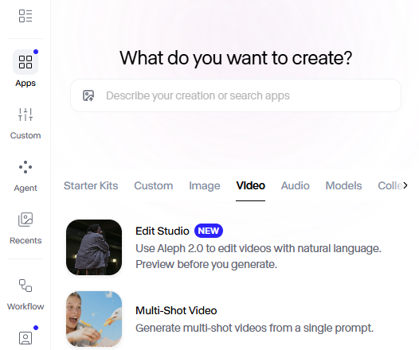Click the image upload icon in search bar
The image size is (419, 350).
tap(88, 95)
